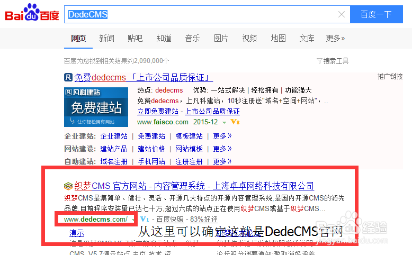The width and height of the screenshot is (412, 255).
Task: Click the 搜索工具 funnel icon
Action: 319,61
